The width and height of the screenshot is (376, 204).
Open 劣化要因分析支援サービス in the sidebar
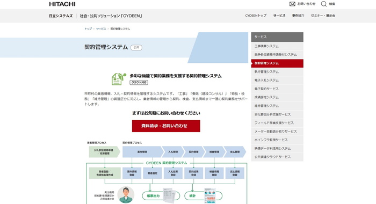click(x=277, y=114)
